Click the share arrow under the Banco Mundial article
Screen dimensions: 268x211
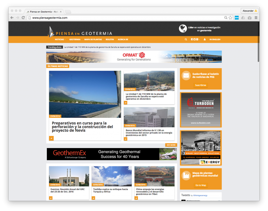tap(126, 139)
